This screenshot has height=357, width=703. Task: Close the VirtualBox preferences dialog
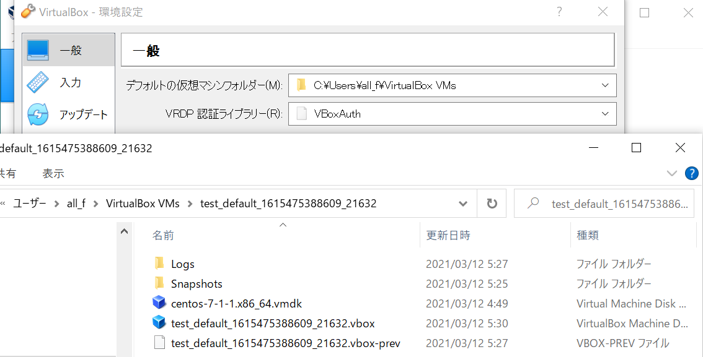[603, 12]
